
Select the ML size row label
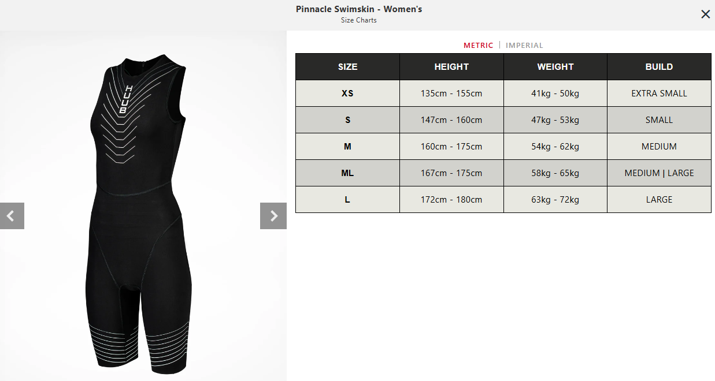point(347,173)
